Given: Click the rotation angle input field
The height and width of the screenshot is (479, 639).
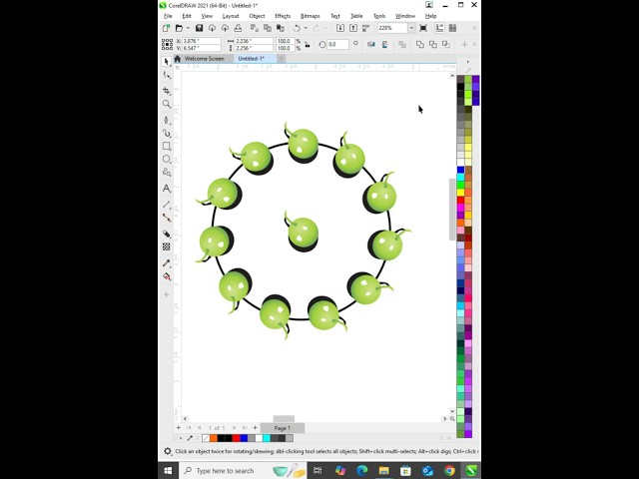Looking at the screenshot, I should pos(337,44).
